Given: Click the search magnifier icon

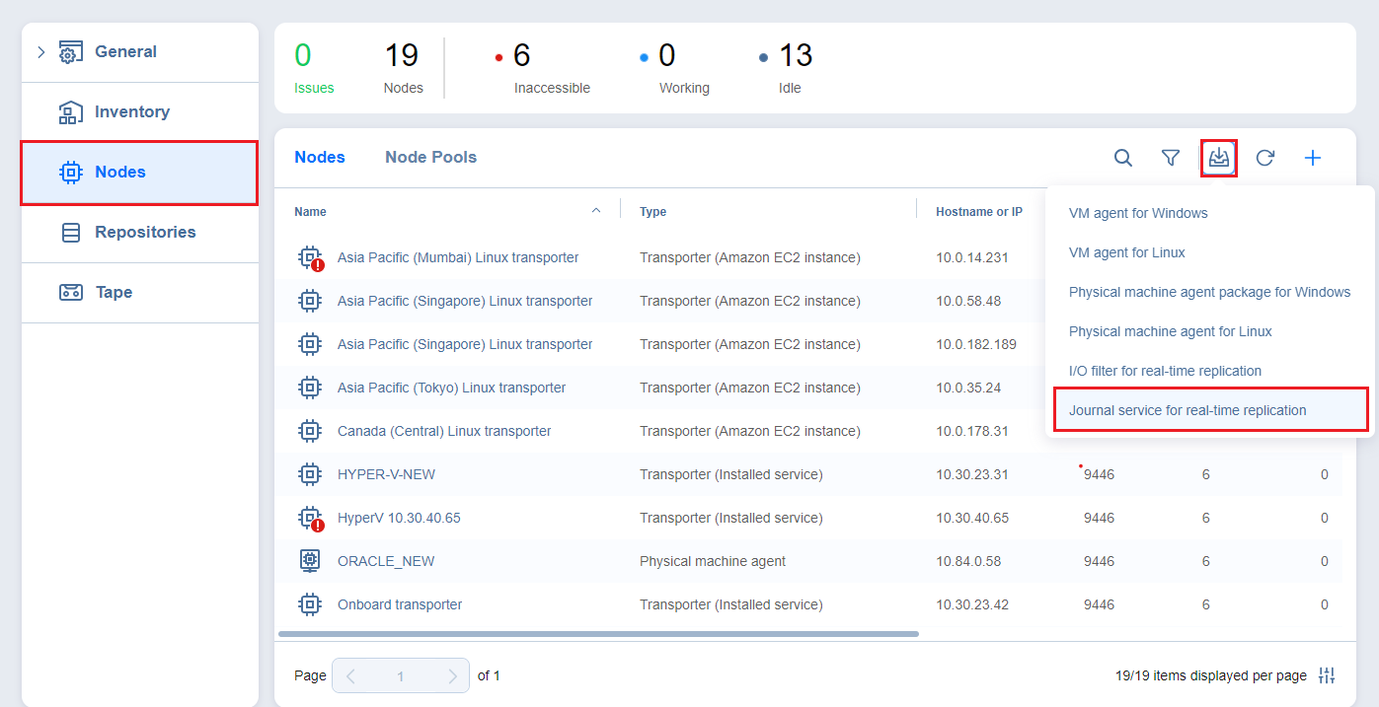Looking at the screenshot, I should click(1122, 158).
